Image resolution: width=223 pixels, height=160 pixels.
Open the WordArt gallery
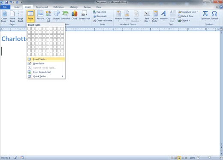[x=164, y=16]
